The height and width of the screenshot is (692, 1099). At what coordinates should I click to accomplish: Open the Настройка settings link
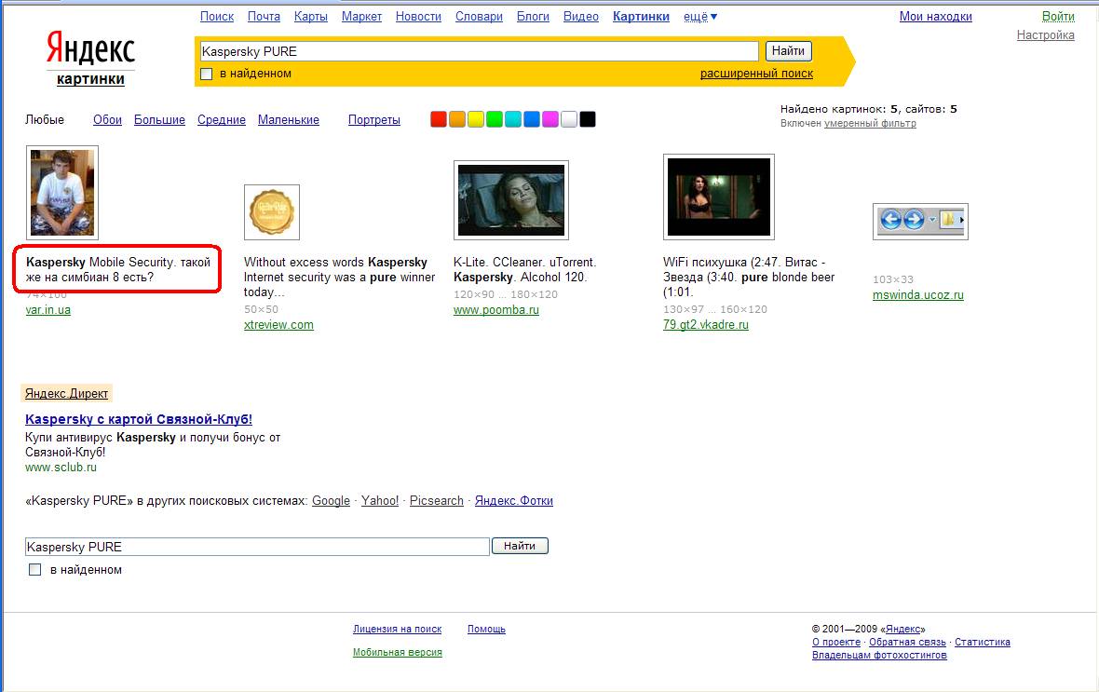(1045, 35)
